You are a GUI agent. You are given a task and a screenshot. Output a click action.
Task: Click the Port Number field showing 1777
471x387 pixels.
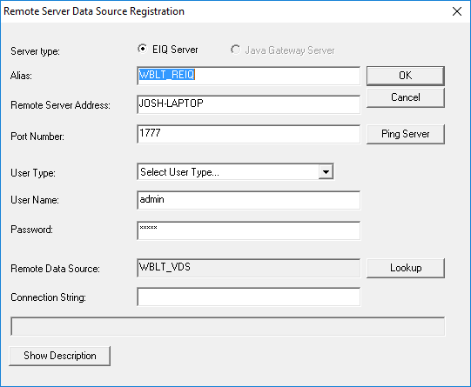coord(248,134)
